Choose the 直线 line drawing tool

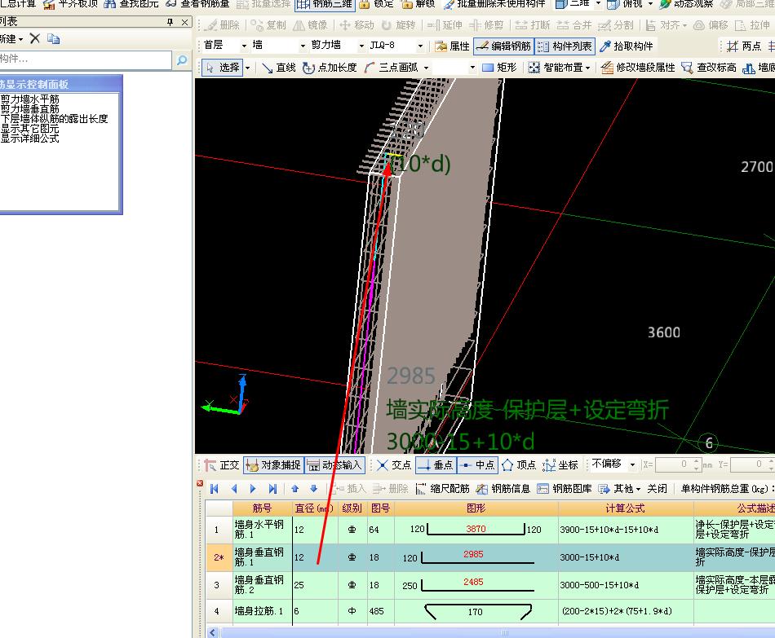(x=278, y=68)
